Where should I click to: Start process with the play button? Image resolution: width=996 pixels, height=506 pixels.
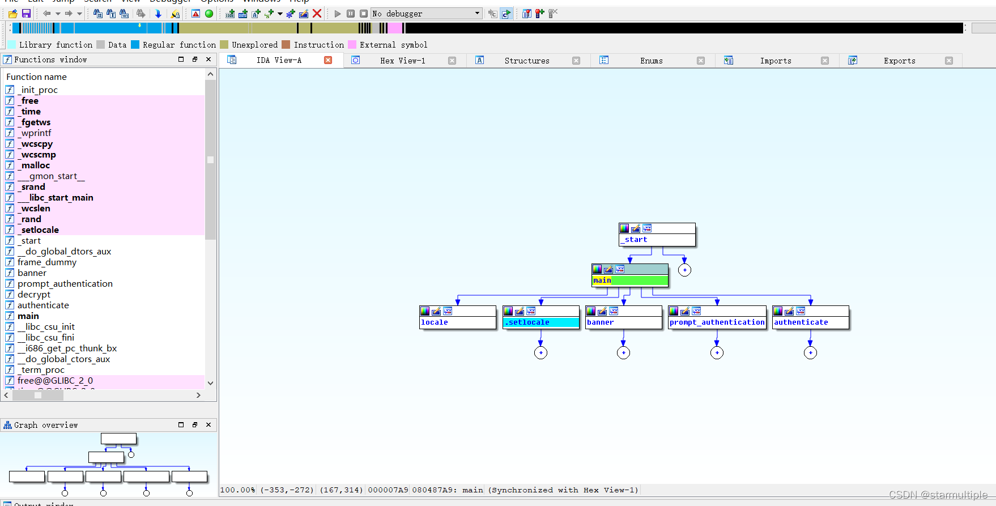point(338,14)
